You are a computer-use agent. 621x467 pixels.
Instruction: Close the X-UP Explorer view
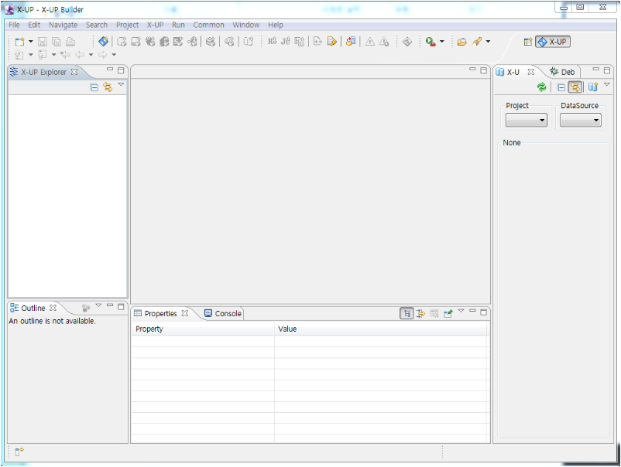(x=74, y=72)
